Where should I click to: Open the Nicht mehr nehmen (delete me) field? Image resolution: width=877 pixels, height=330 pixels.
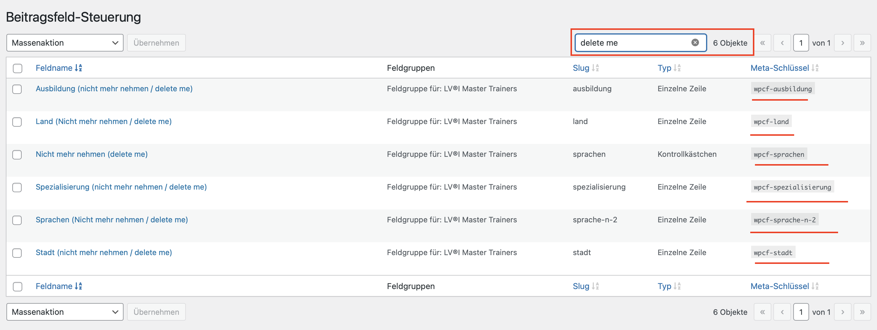point(92,154)
